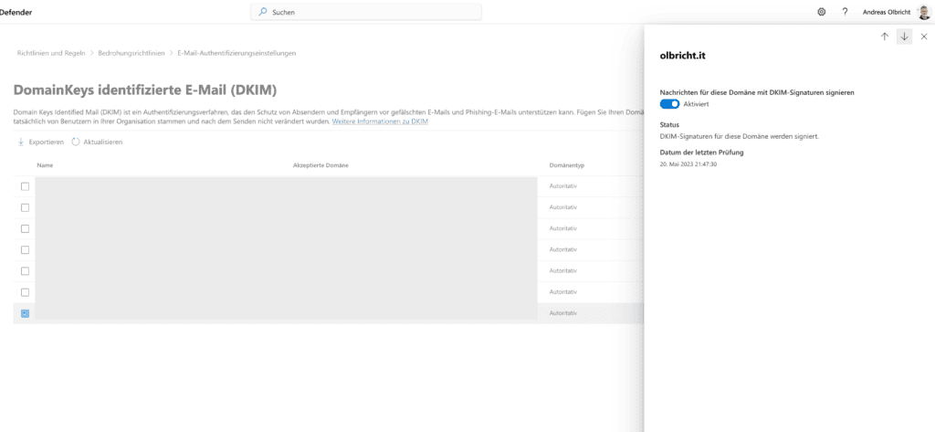Click the Exportieren button
Screen dimensions: 935x432
(x=40, y=142)
